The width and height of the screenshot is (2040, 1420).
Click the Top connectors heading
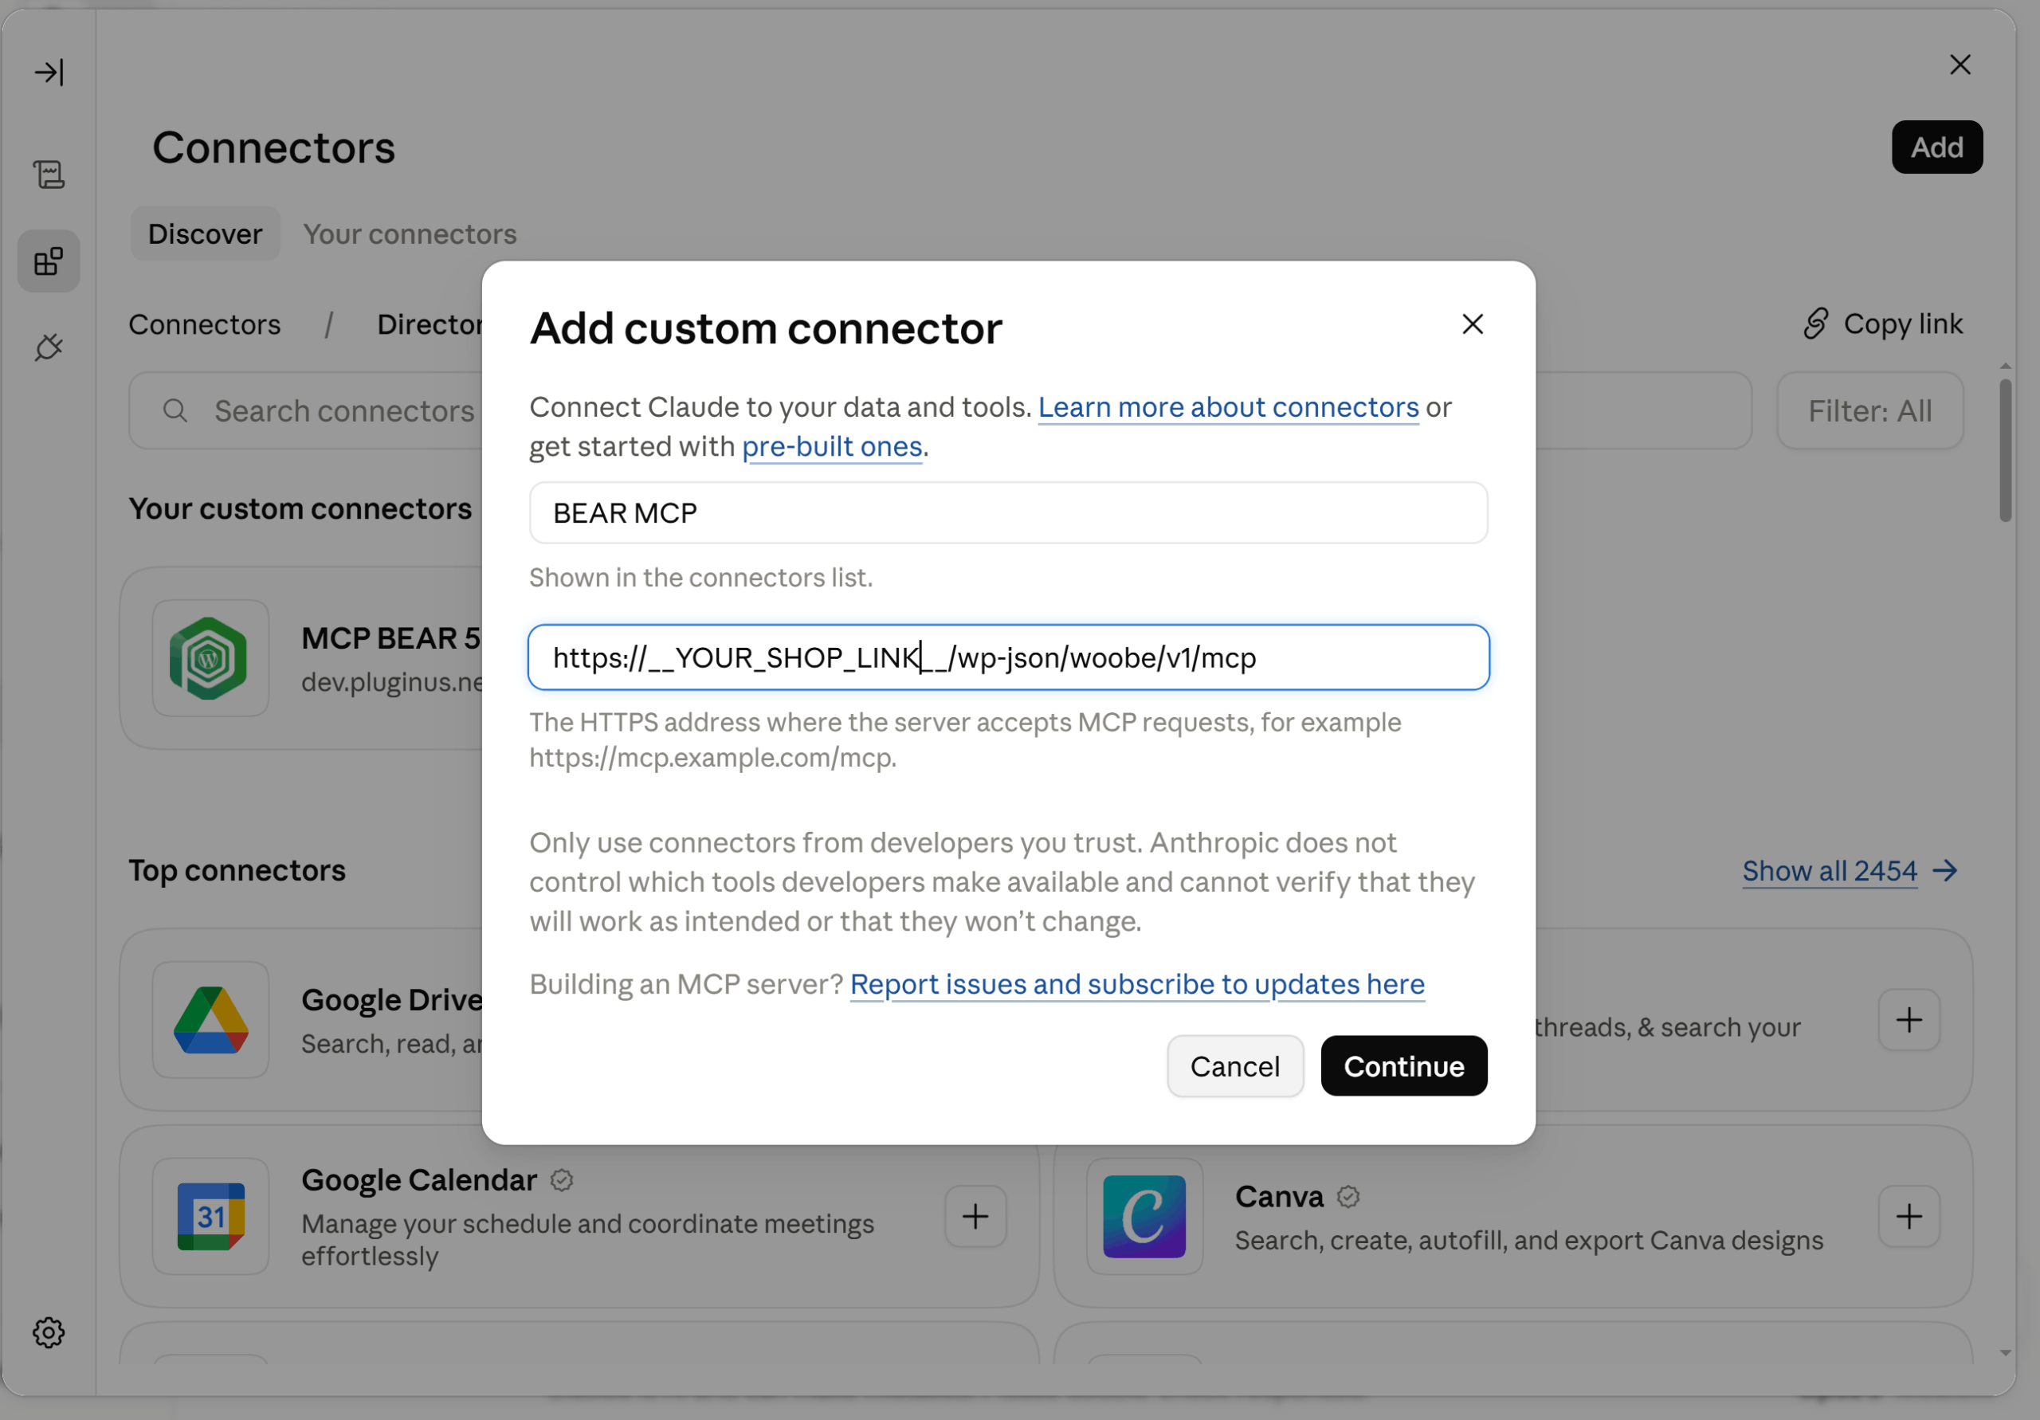[x=237, y=870]
